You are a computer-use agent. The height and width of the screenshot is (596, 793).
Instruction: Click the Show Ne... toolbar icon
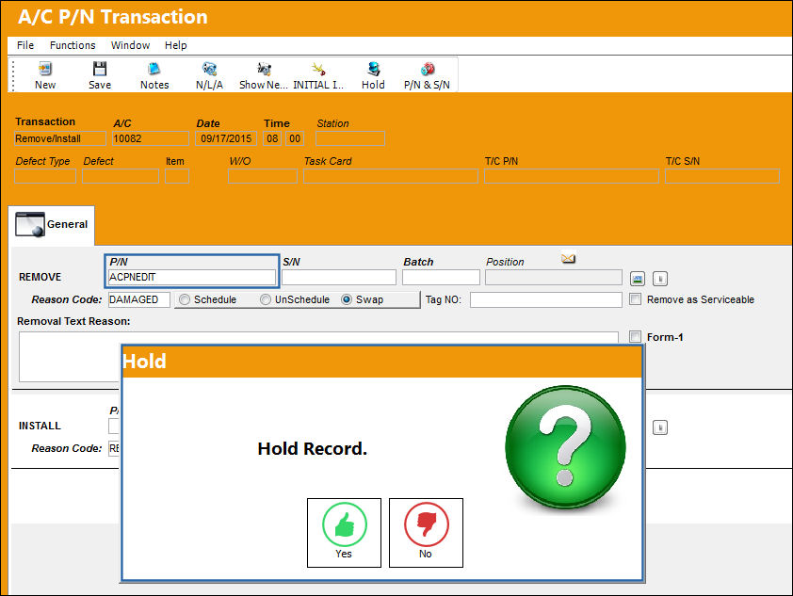[x=264, y=69]
